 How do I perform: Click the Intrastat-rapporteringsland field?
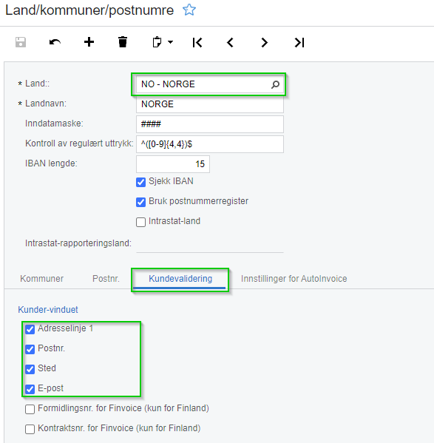pos(209,243)
